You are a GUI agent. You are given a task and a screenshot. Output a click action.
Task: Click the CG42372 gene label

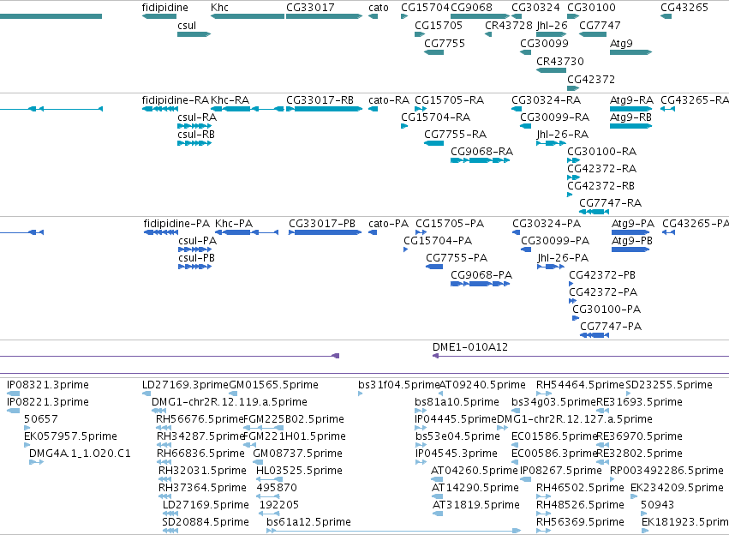591,80
